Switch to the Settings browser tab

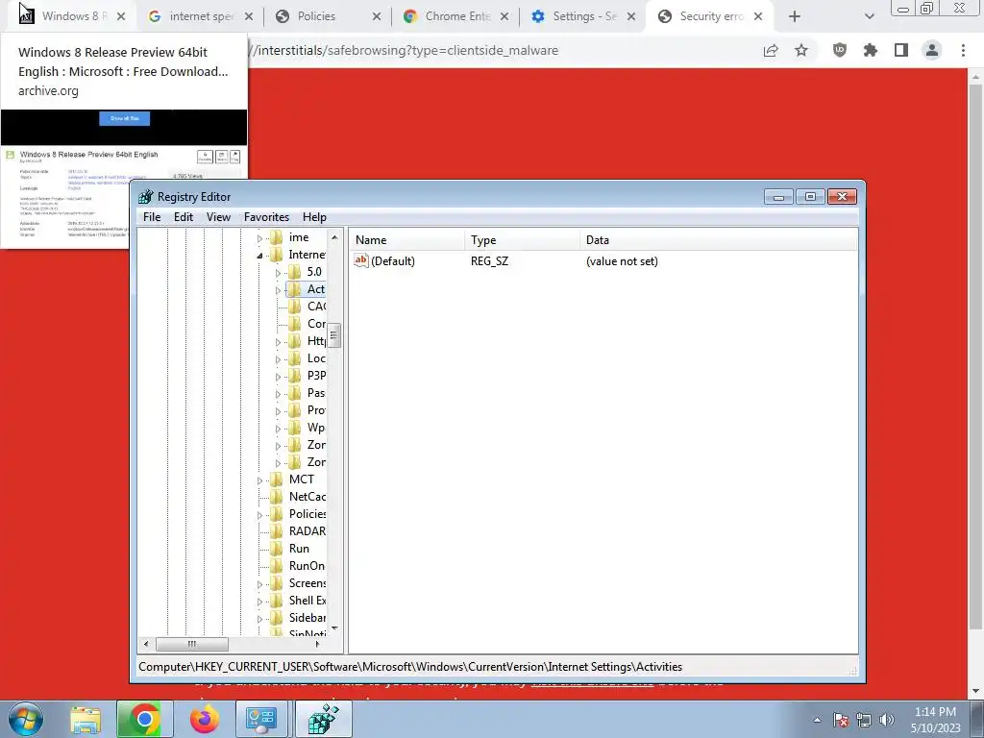[584, 16]
